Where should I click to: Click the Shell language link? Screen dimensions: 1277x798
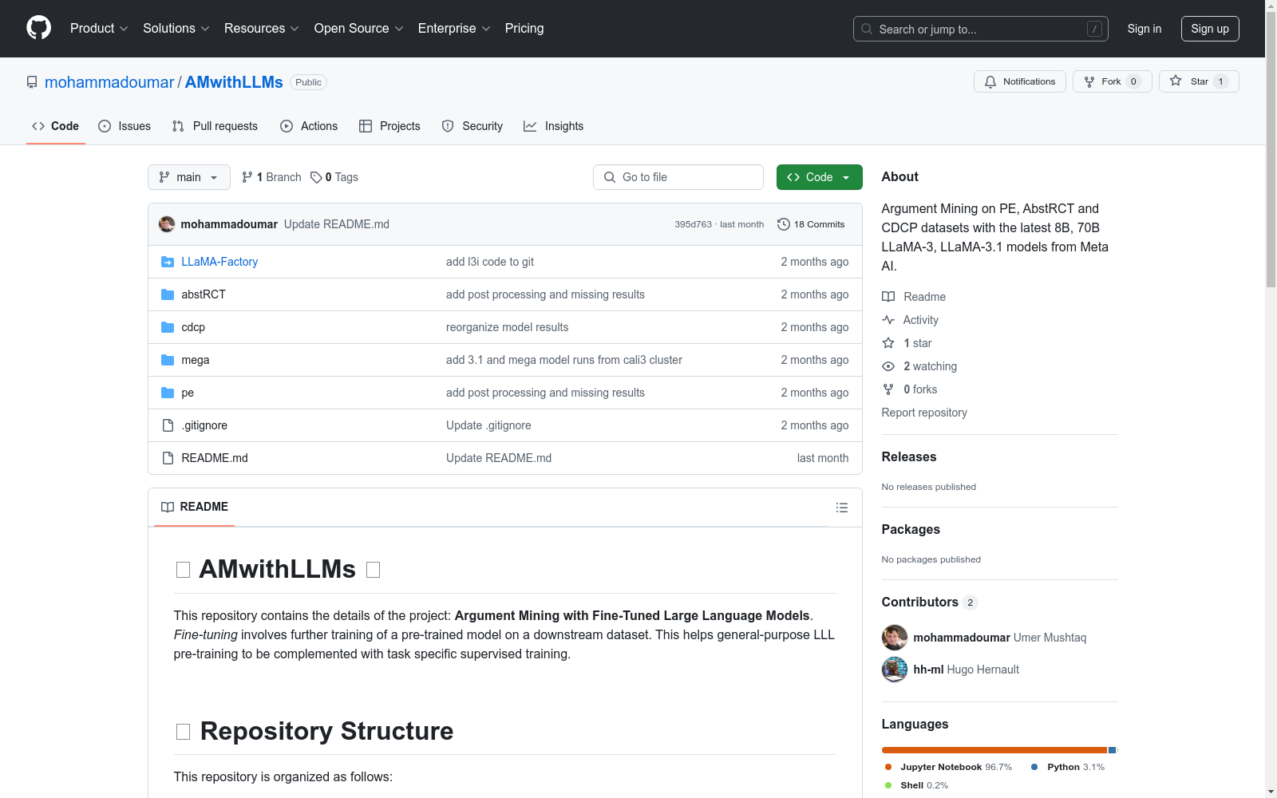tap(917, 785)
